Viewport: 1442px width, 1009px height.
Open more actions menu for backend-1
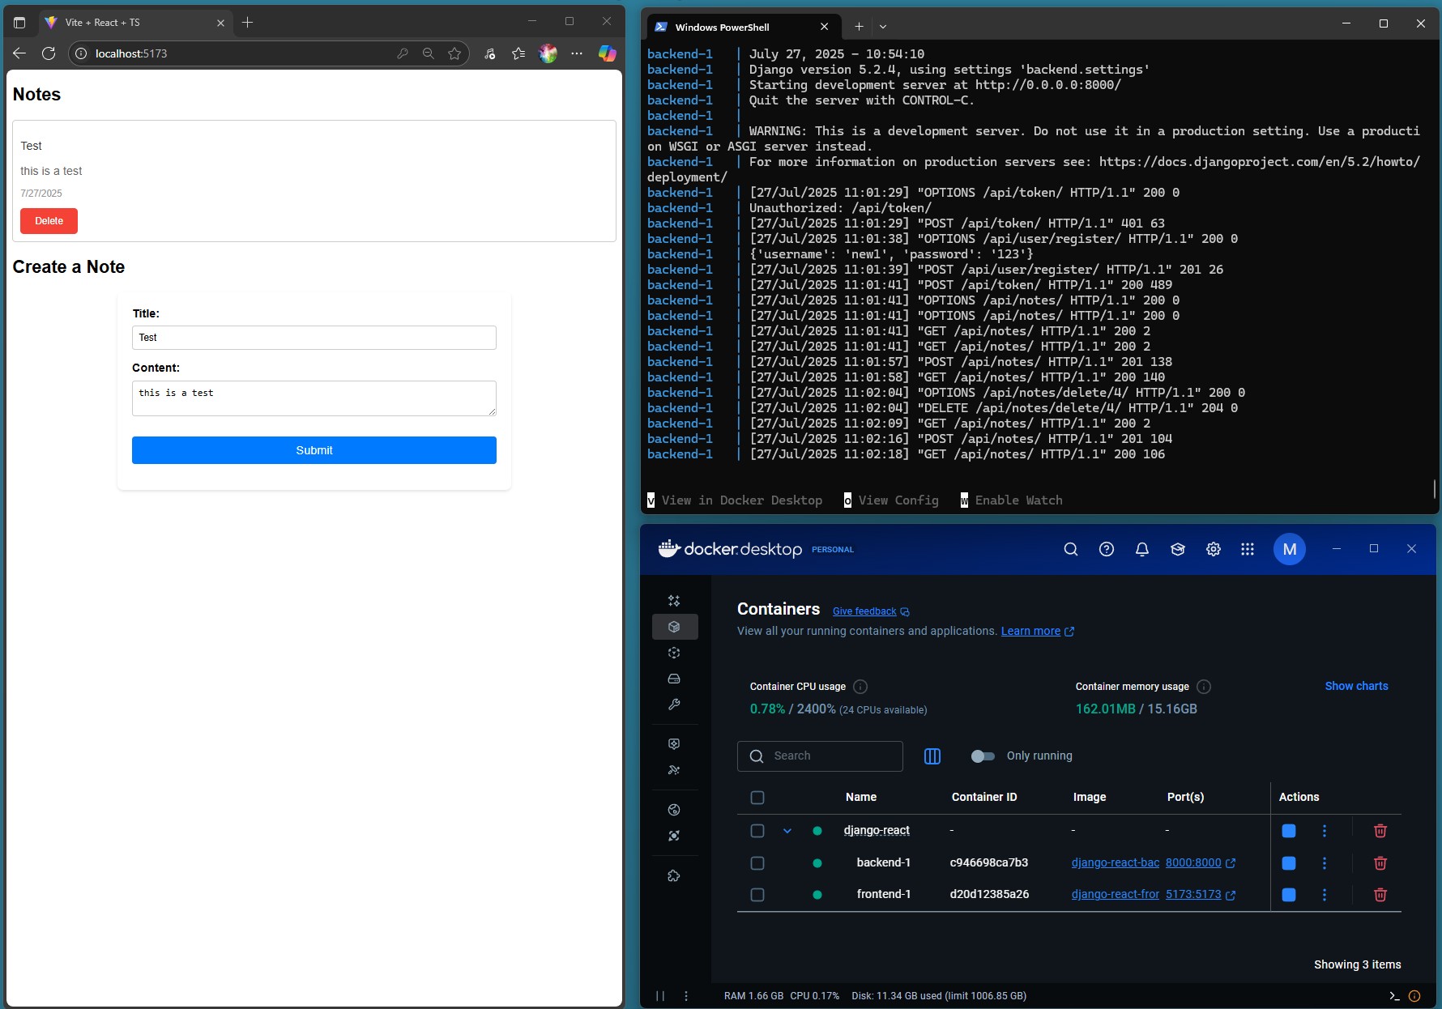tap(1324, 863)
